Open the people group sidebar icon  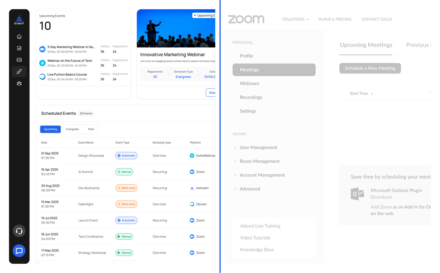point(19,83)
